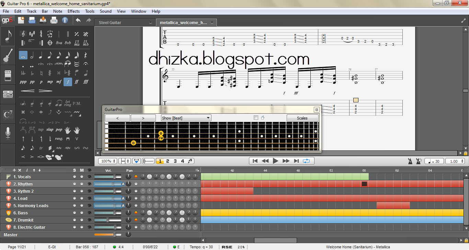Adjust the Drumkit volume slider

(x=108, y=220)
